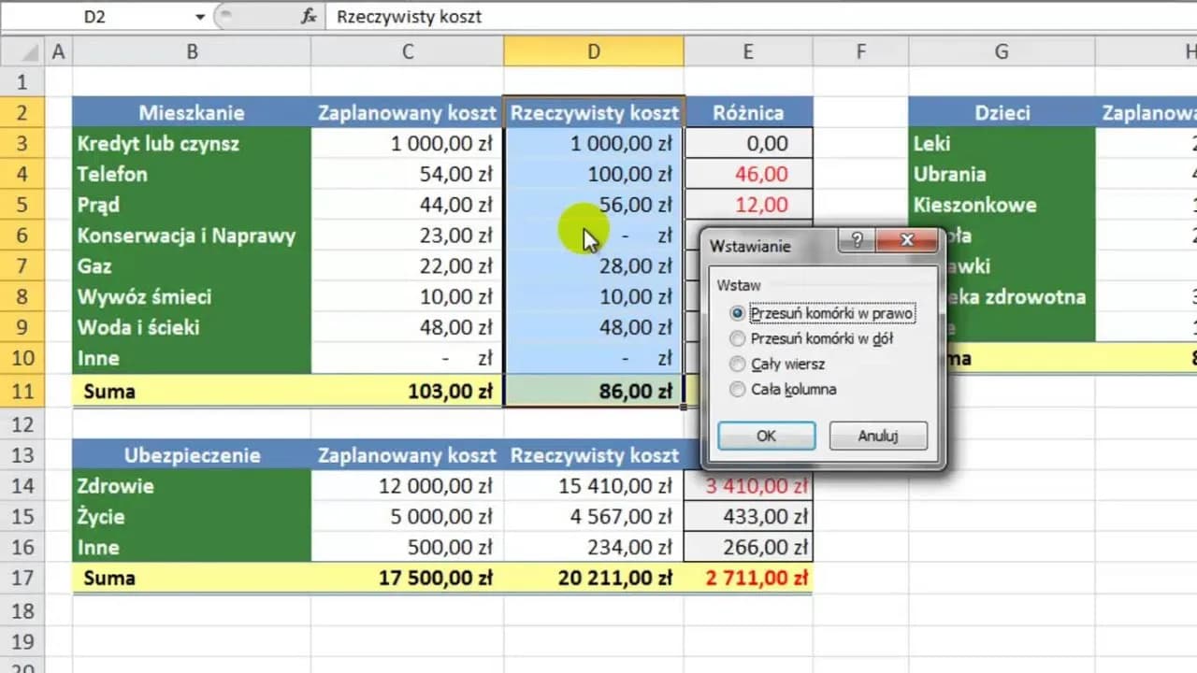Click the formula bar text 'Rzeczywisty koszt'

pyautogui.click(x=410, y=17)
